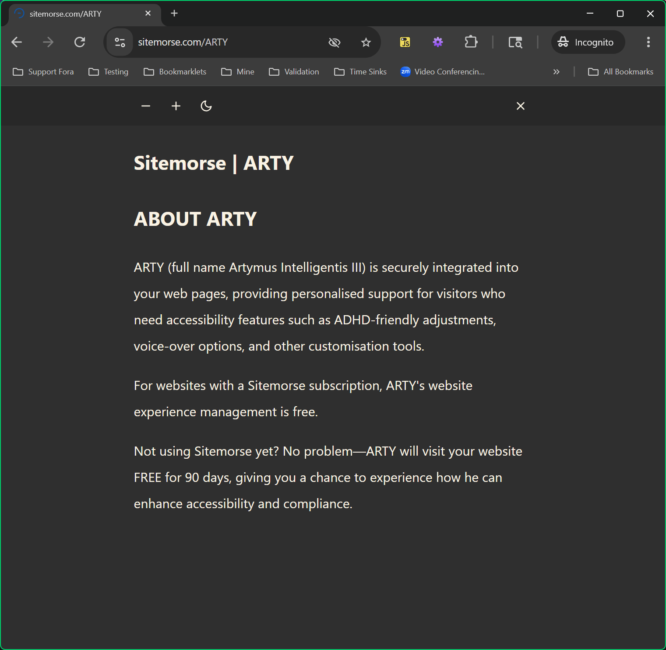
Task: Close the browser window
Action: tap(650, 14)
